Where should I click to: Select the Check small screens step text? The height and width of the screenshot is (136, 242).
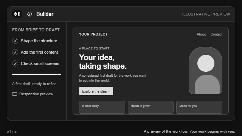click(x=40, y=63)
